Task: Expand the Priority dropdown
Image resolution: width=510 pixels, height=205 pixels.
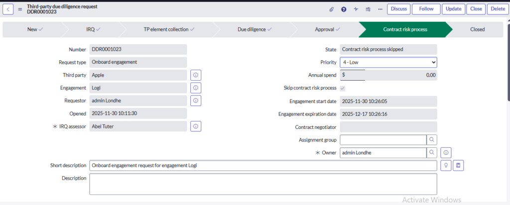Action: click(388, 62)
